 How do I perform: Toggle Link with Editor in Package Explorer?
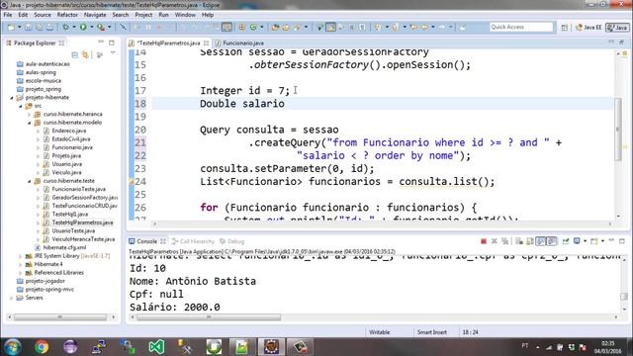click(86, 54)
